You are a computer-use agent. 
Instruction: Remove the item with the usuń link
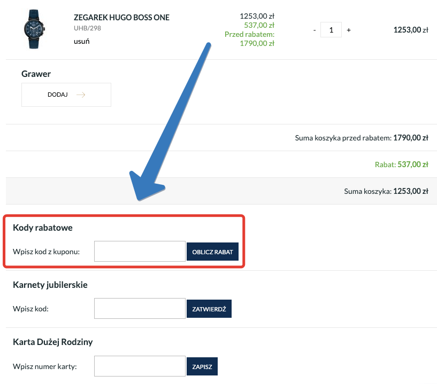click(x=81, y=41)
